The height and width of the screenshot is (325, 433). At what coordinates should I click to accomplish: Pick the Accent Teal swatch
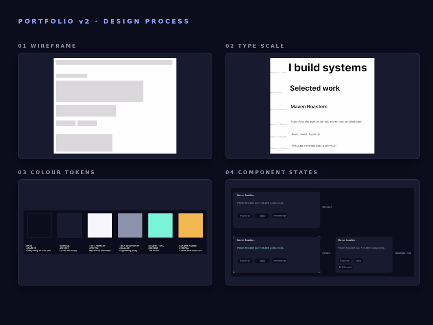(x=161, y=225)
